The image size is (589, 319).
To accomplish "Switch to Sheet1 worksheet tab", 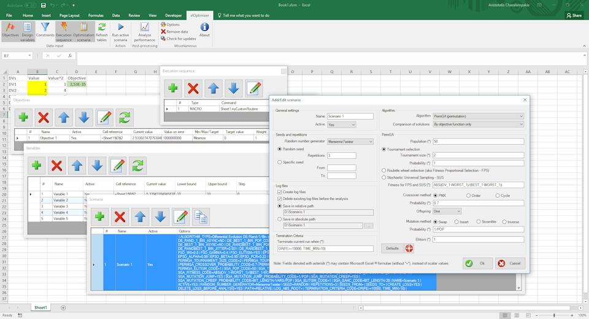I will pos(40,308).
